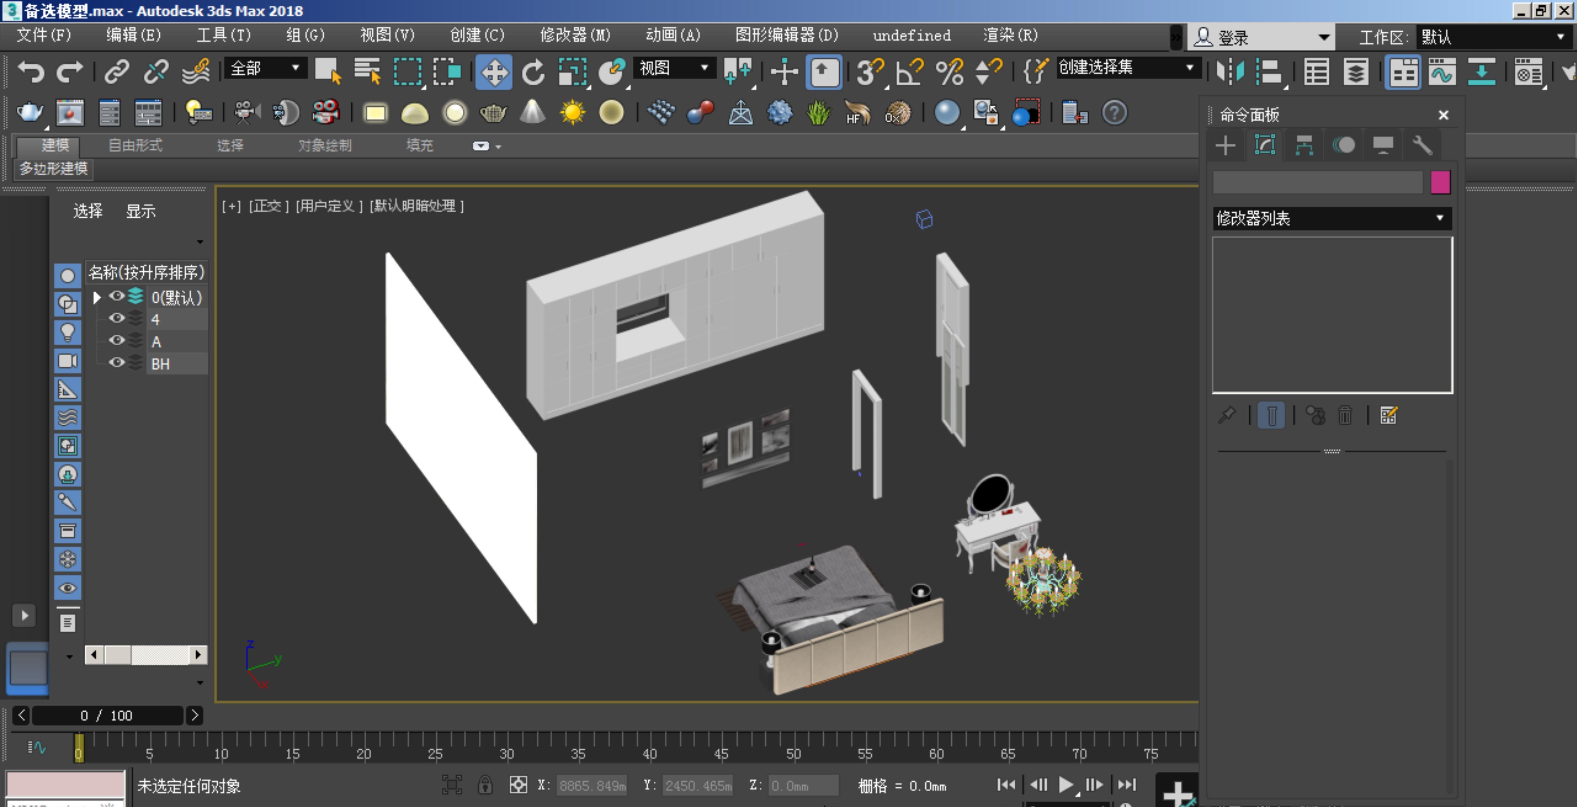Click the Undo arrow icon
Viewport: 1577px width, 807px height.
(x=31, y=72)
